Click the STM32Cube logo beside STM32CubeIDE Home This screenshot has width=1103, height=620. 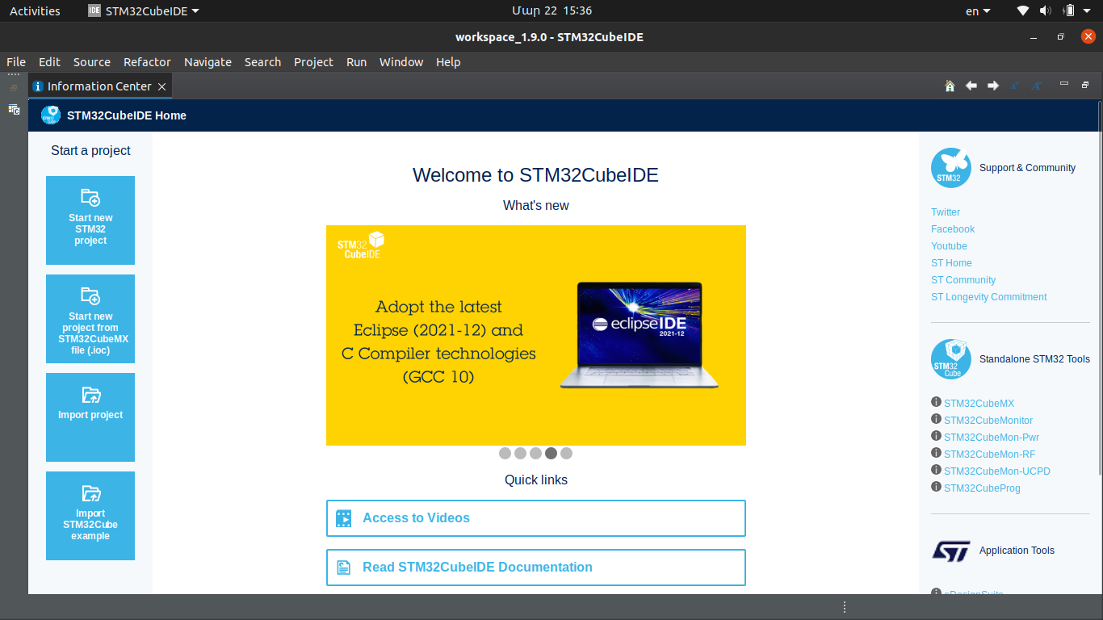pos(51,115)
